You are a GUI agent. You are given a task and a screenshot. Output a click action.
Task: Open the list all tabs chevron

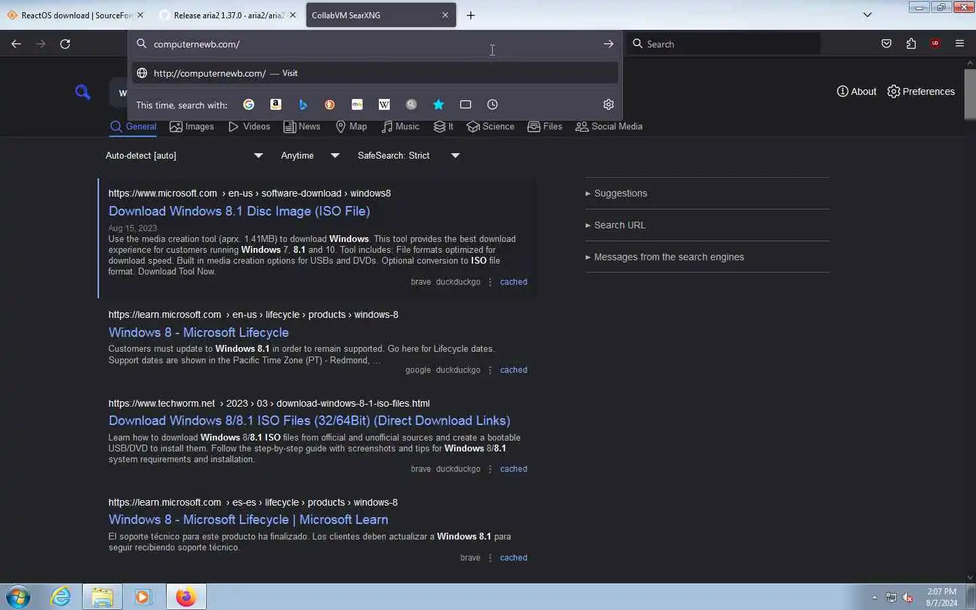[x=867, y=15]
